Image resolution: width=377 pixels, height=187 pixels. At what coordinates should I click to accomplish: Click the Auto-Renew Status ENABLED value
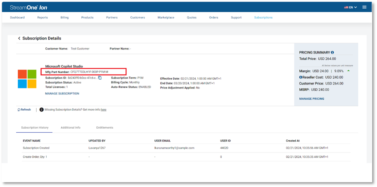click(x=145, y=87)
